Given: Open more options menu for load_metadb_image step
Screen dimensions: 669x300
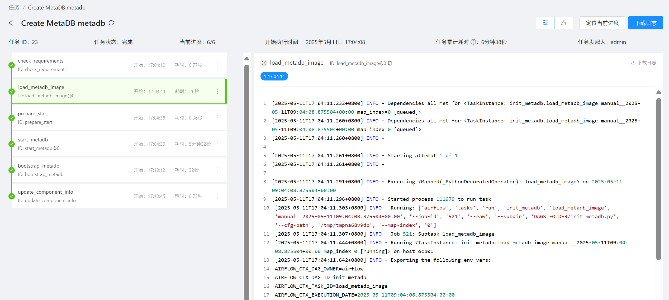Looking at the screenshot, I should point(217,92).
